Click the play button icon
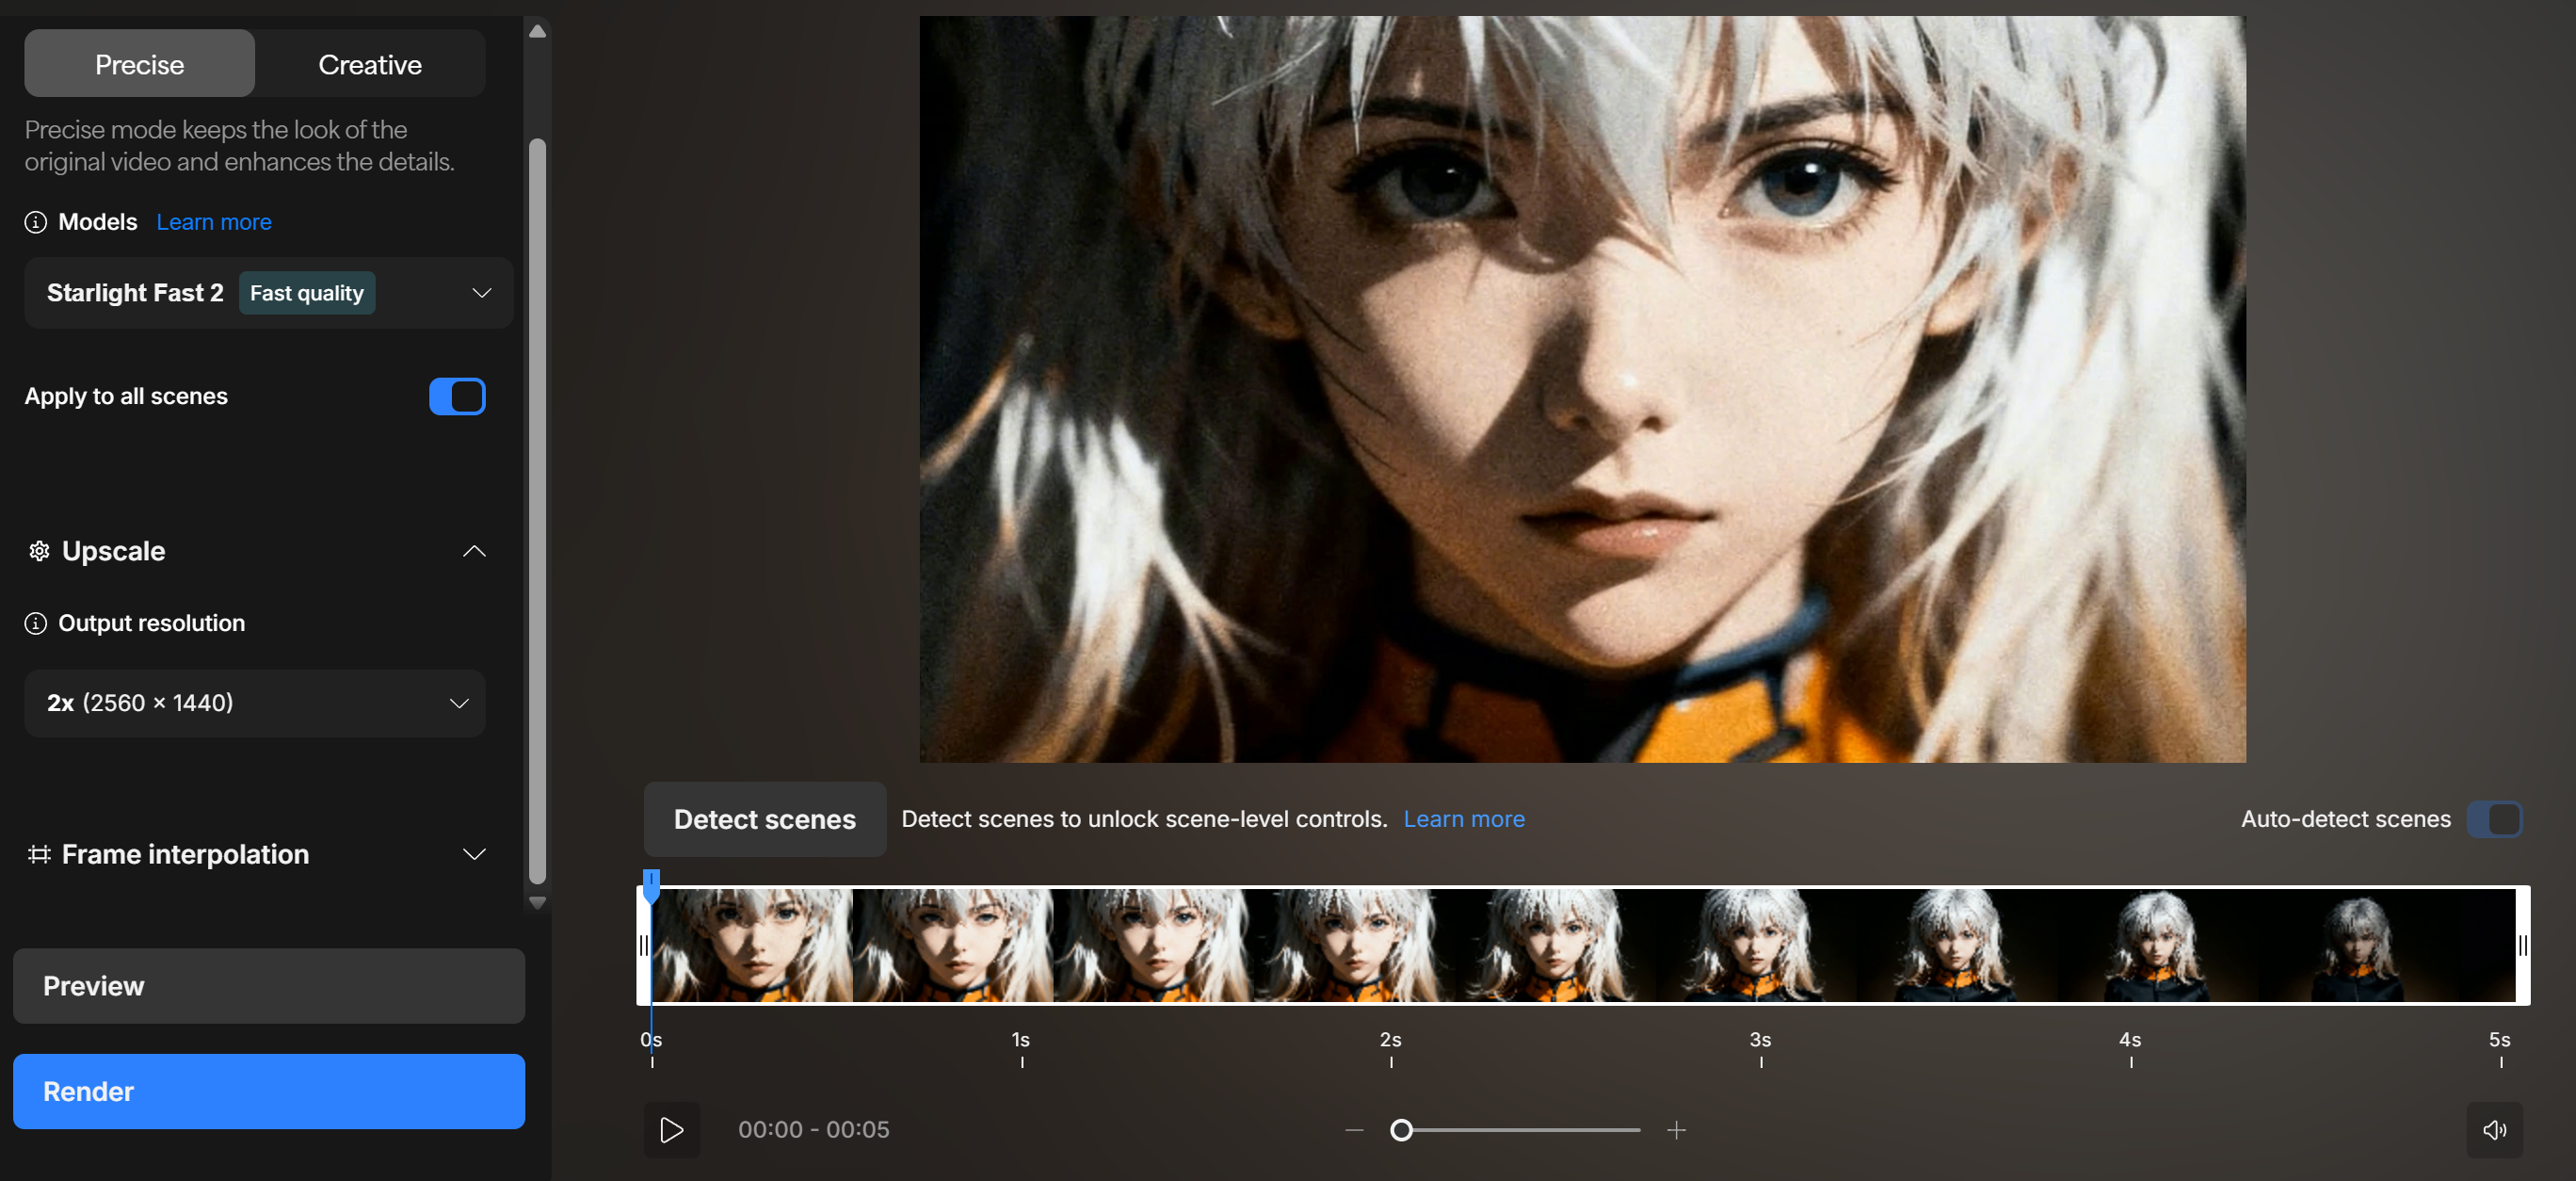This screenshot has height=1181, width=2576. point(671,1130)
